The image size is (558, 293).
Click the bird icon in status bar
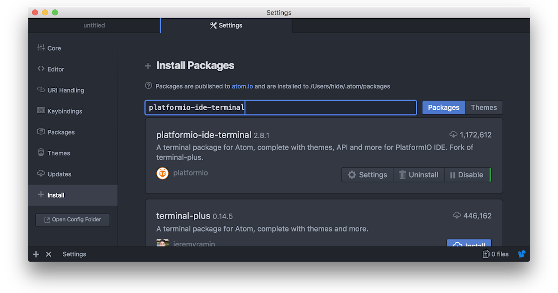(521, 254)
